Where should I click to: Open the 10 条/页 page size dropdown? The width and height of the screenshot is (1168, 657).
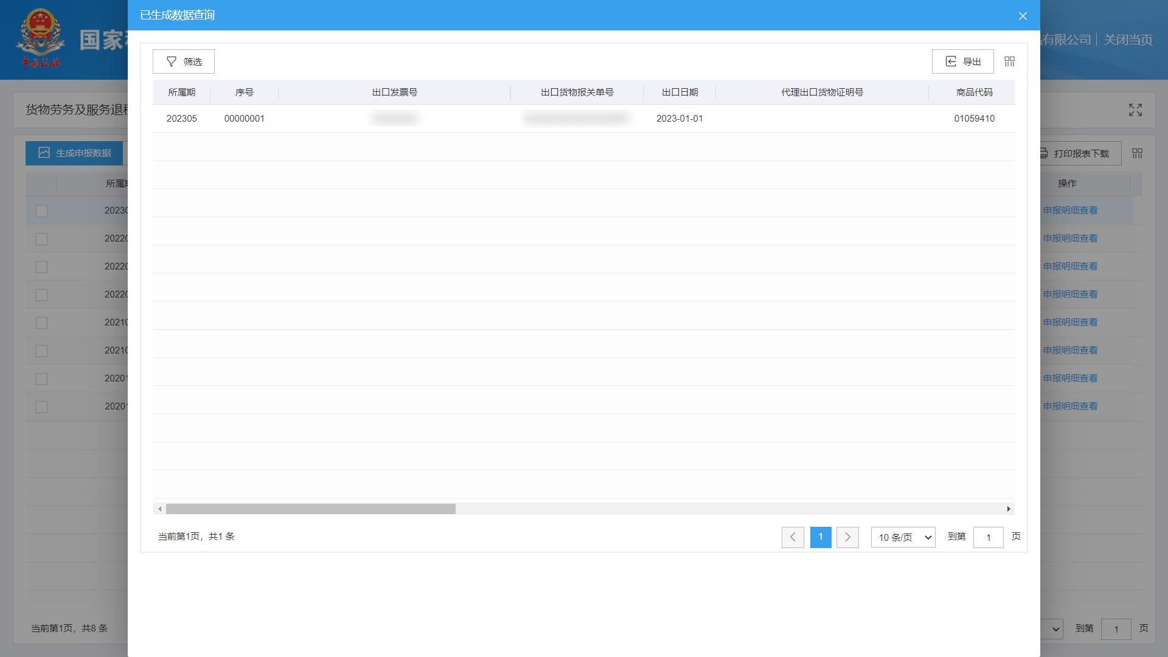[x=903, y=537]
